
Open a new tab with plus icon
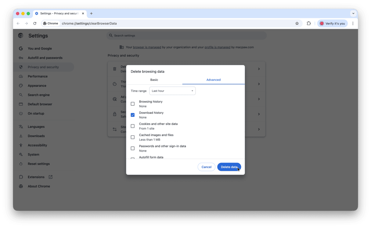pos(91,13)
